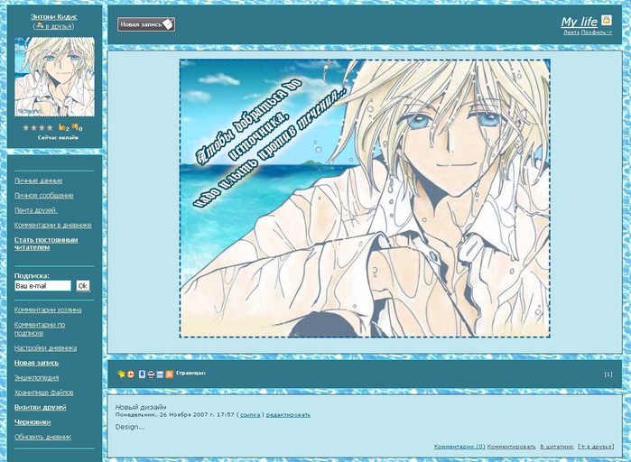Click the lock icon next to My life

607,20
